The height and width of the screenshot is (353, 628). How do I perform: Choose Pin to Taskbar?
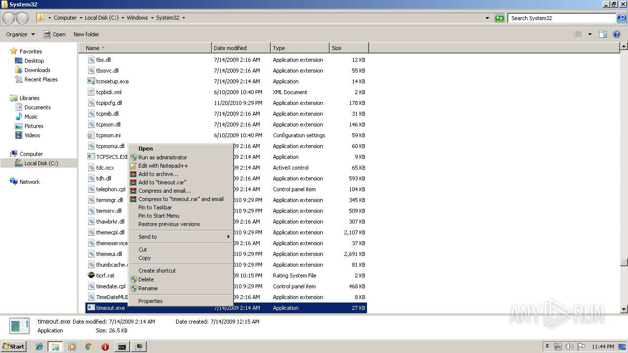point(181,207)
